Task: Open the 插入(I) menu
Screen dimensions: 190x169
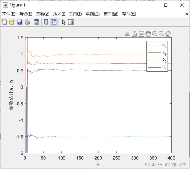Action: pos(59,14)
